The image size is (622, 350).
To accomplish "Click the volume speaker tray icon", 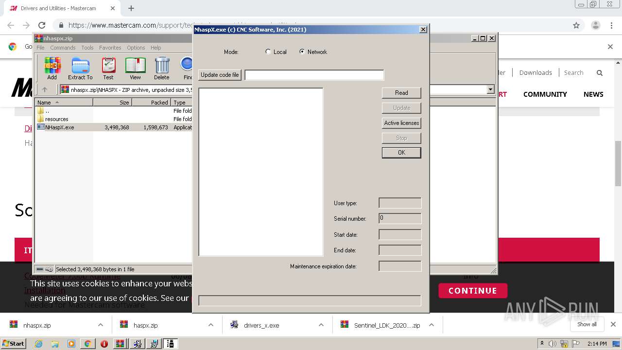I will pyautogui.click(x=553, y=344).
